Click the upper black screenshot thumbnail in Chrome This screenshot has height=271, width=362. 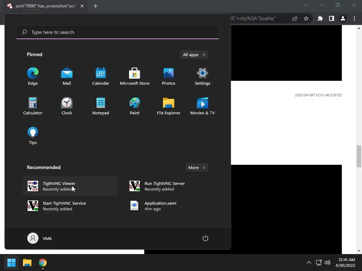point(286,53)
